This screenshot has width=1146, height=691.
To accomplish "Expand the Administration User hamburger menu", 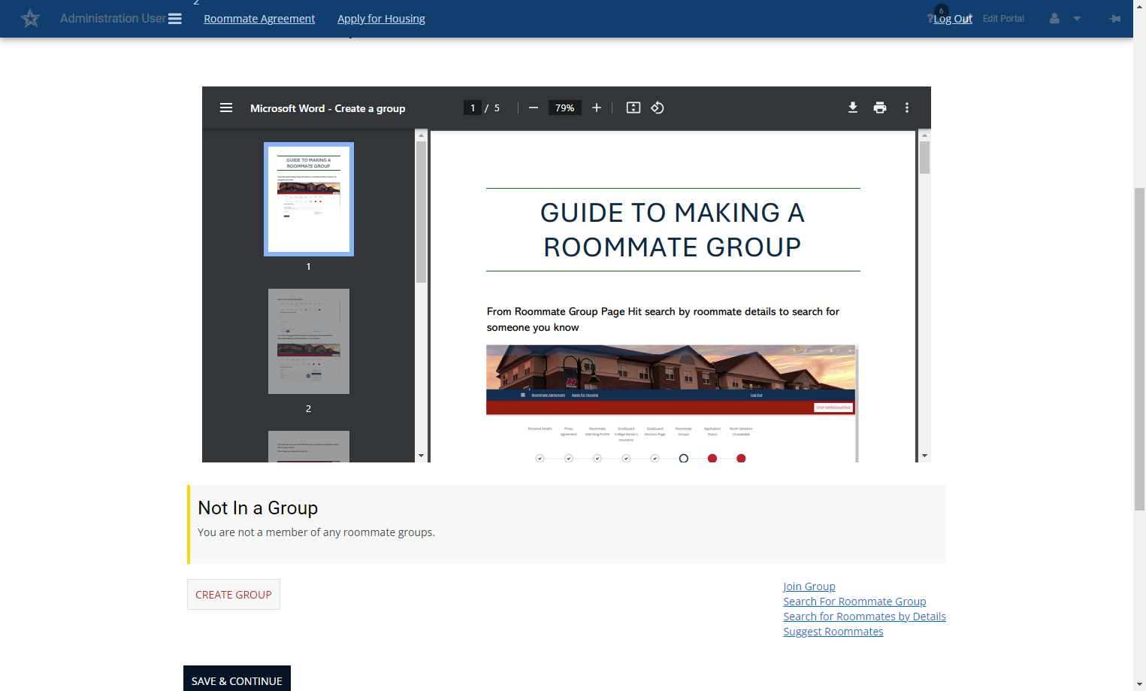I will coord(175,19).
